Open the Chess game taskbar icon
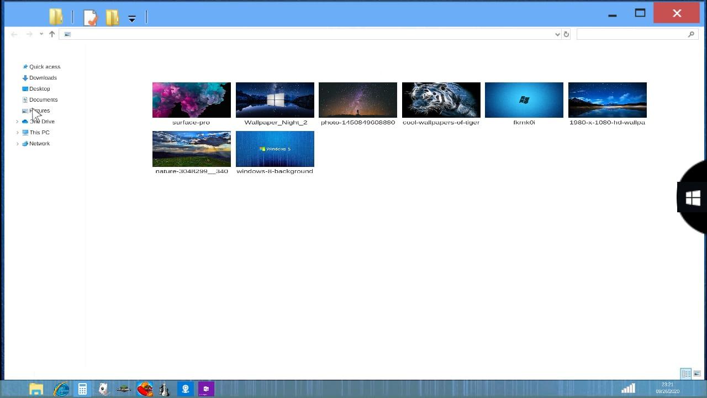The width and height of the screenshot is (707, 398). (164, 389)
